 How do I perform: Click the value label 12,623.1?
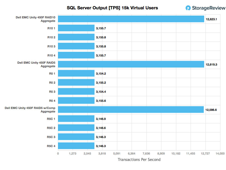pyautogui.click(x=211, y=19)
